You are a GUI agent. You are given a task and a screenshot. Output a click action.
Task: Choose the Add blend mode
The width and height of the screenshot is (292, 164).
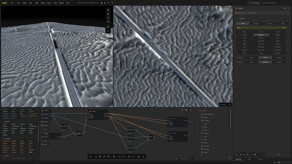261,32
